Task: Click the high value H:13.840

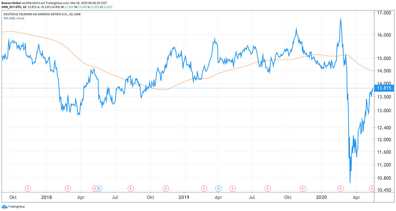Action: pyautogui.click(x=80, y=7)
